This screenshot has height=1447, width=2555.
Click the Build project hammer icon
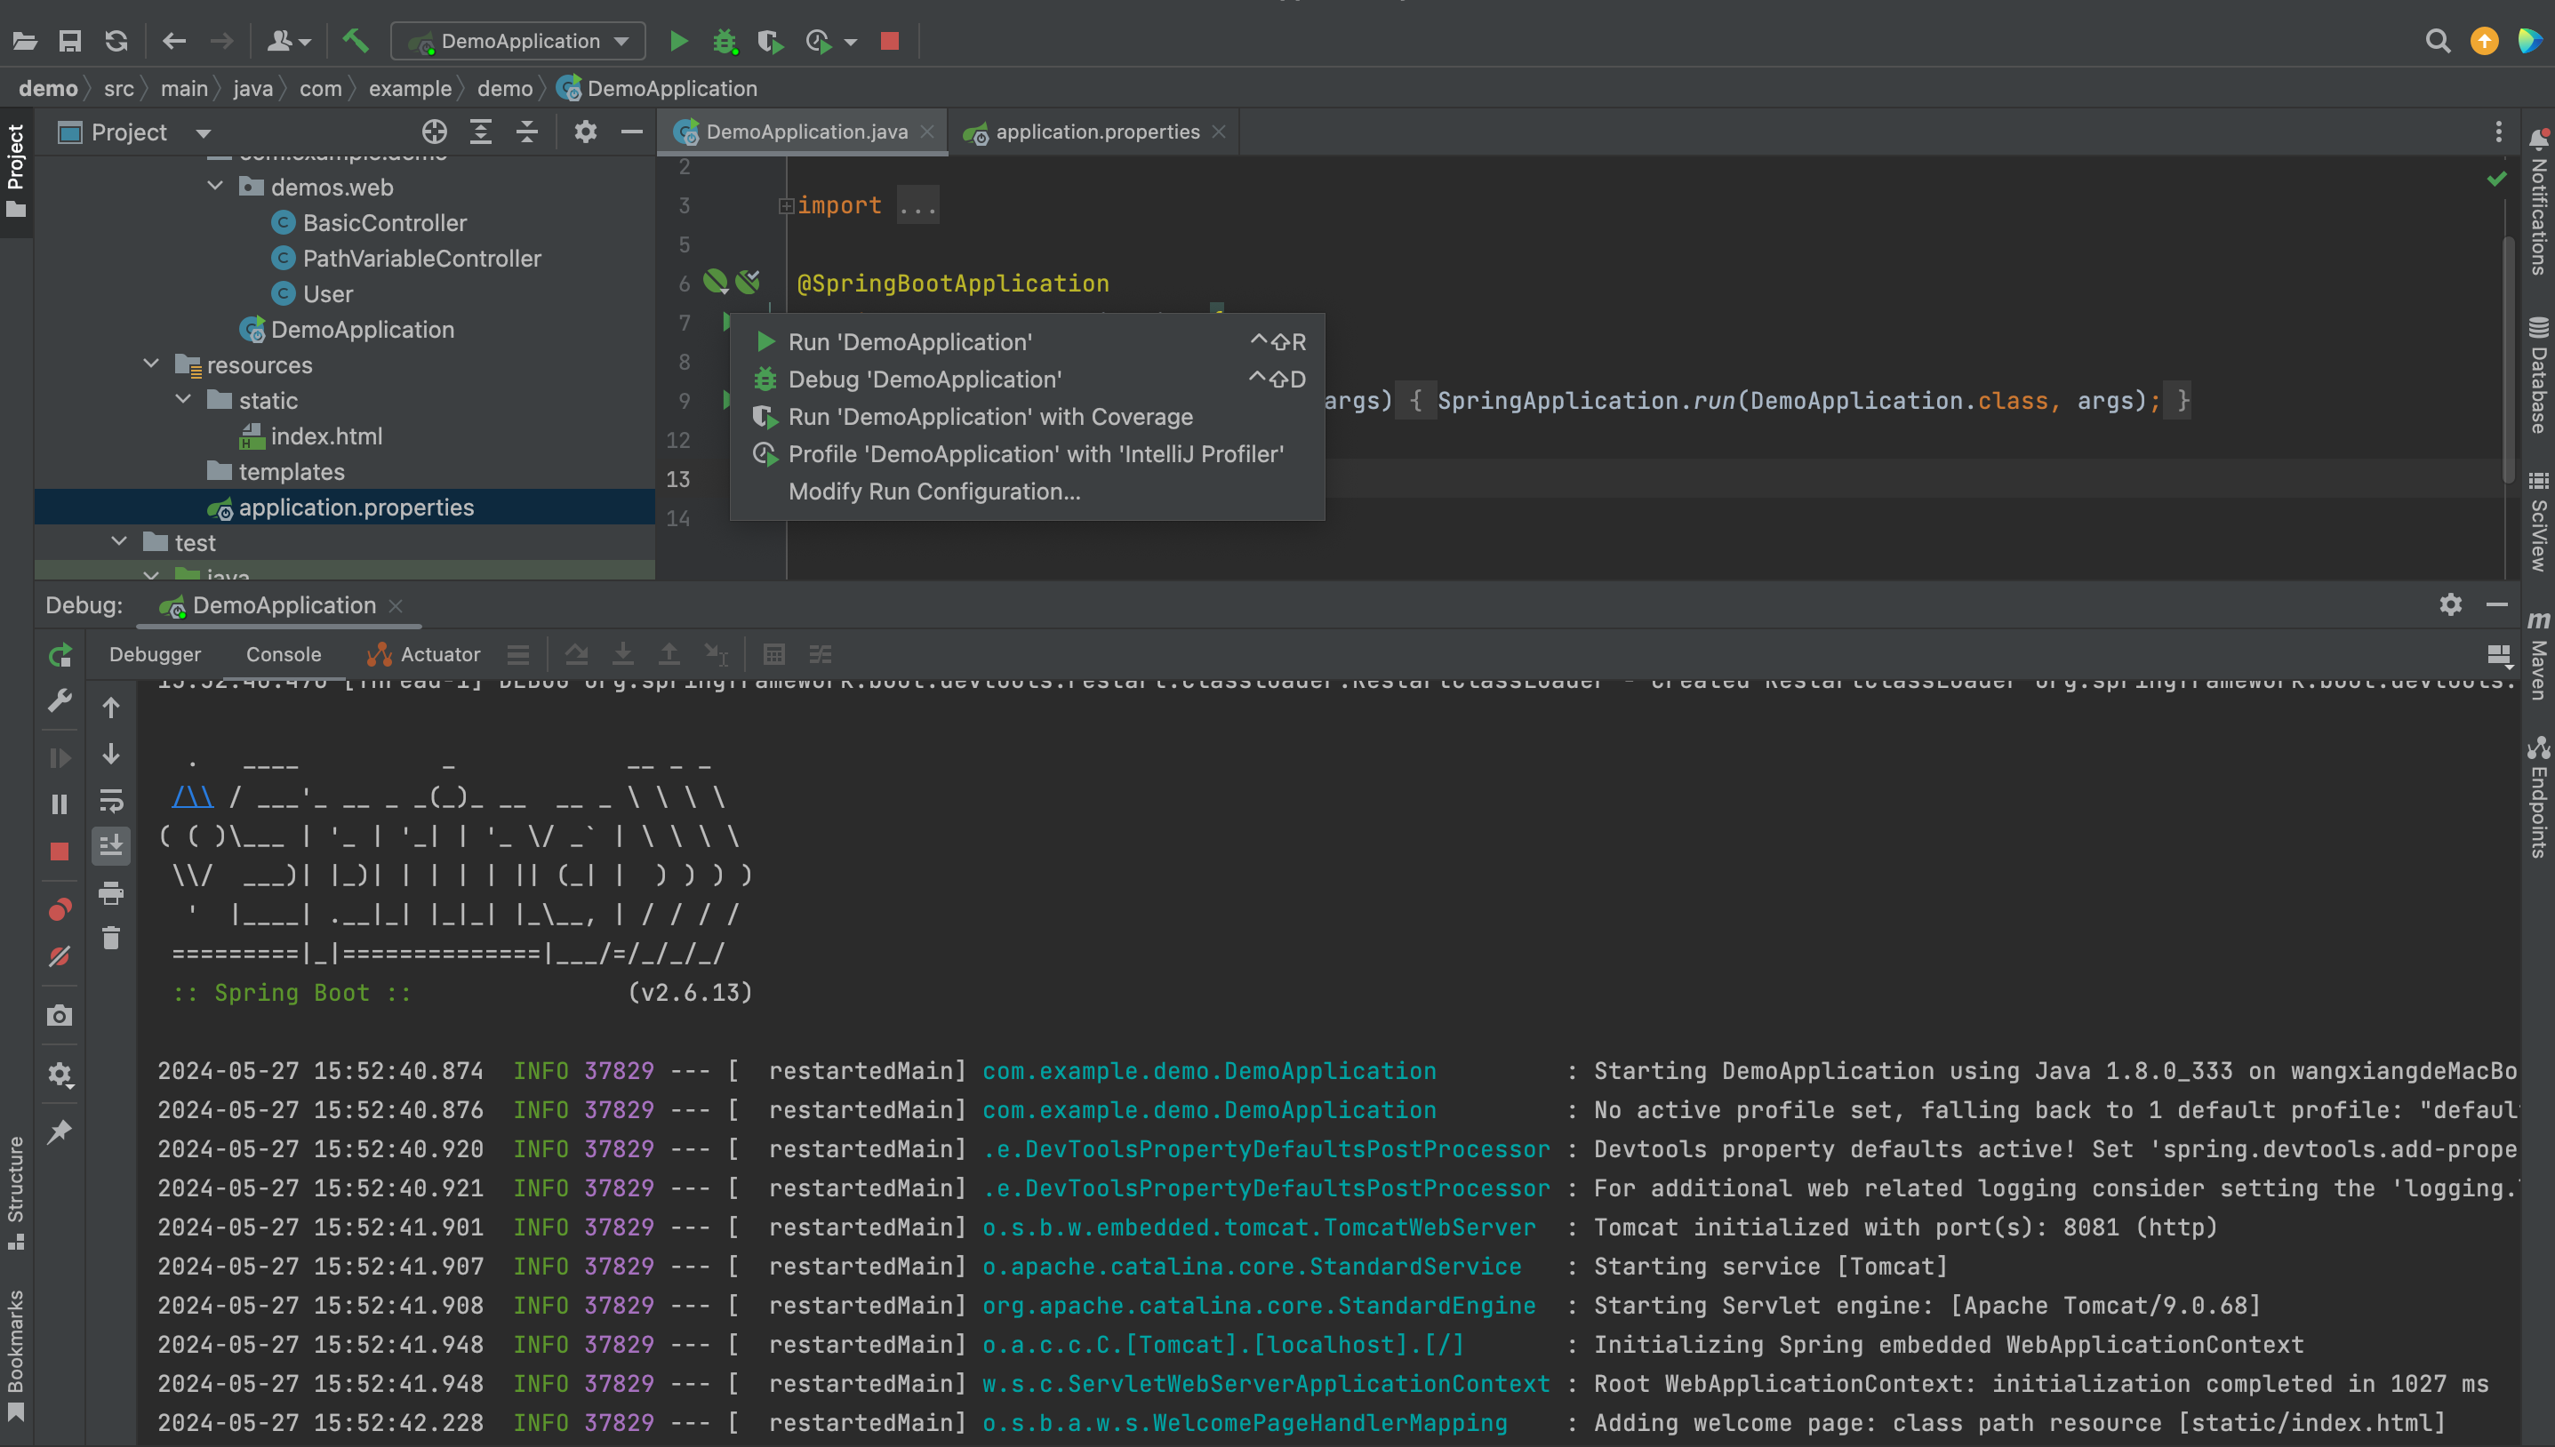click(355, 41)
